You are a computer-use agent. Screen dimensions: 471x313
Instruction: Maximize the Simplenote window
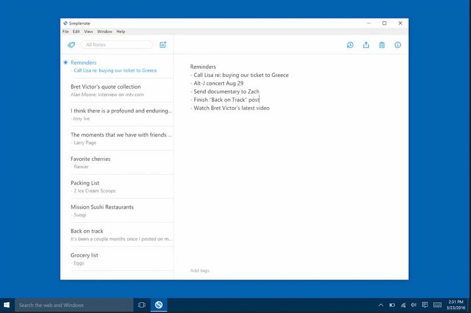point(384,23)
